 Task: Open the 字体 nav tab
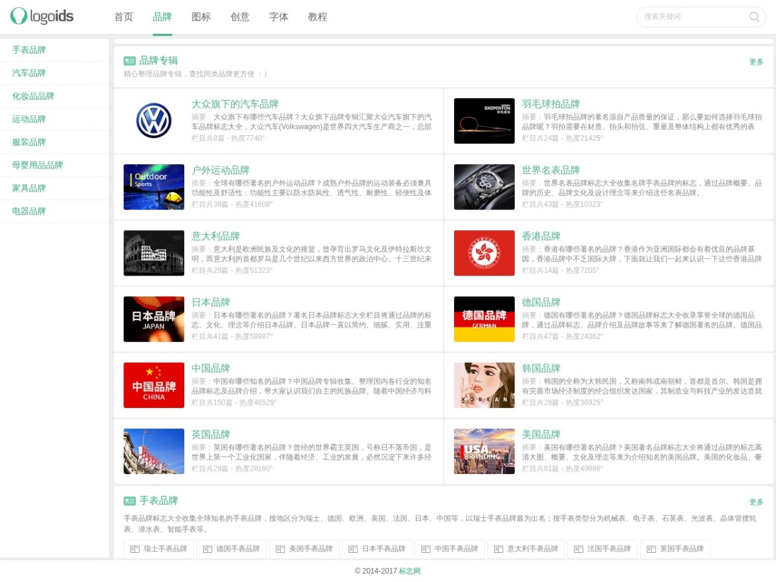click(279, 17)
